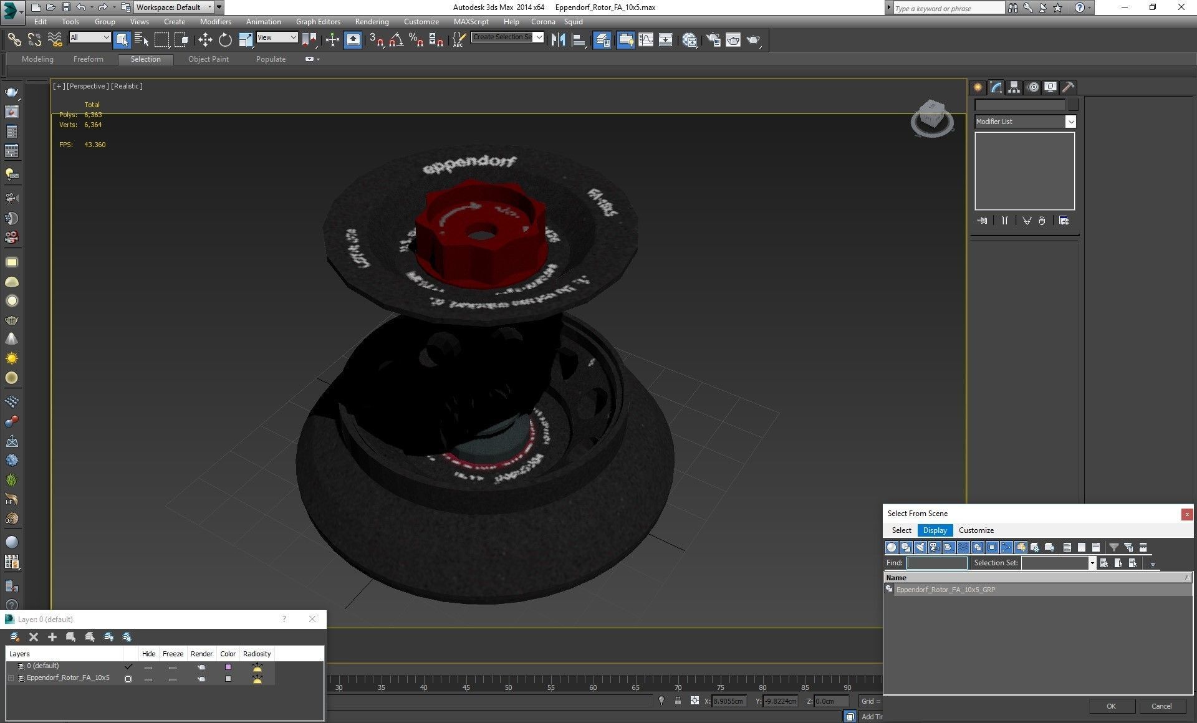Open the Selection Set dropdown in Select From Scene
This screenshot has height=723, width=1197.
[x=1058, y=563]
